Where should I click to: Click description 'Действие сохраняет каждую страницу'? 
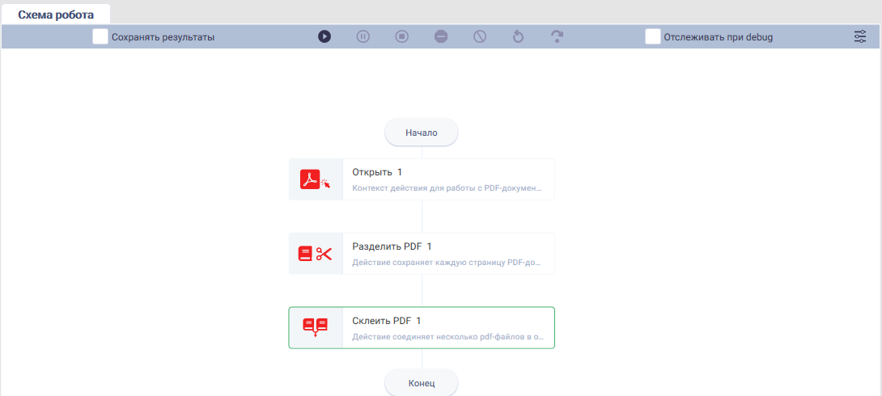point(447,263)
